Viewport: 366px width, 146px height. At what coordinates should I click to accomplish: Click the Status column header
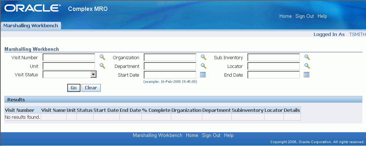[x=85, y=110]
